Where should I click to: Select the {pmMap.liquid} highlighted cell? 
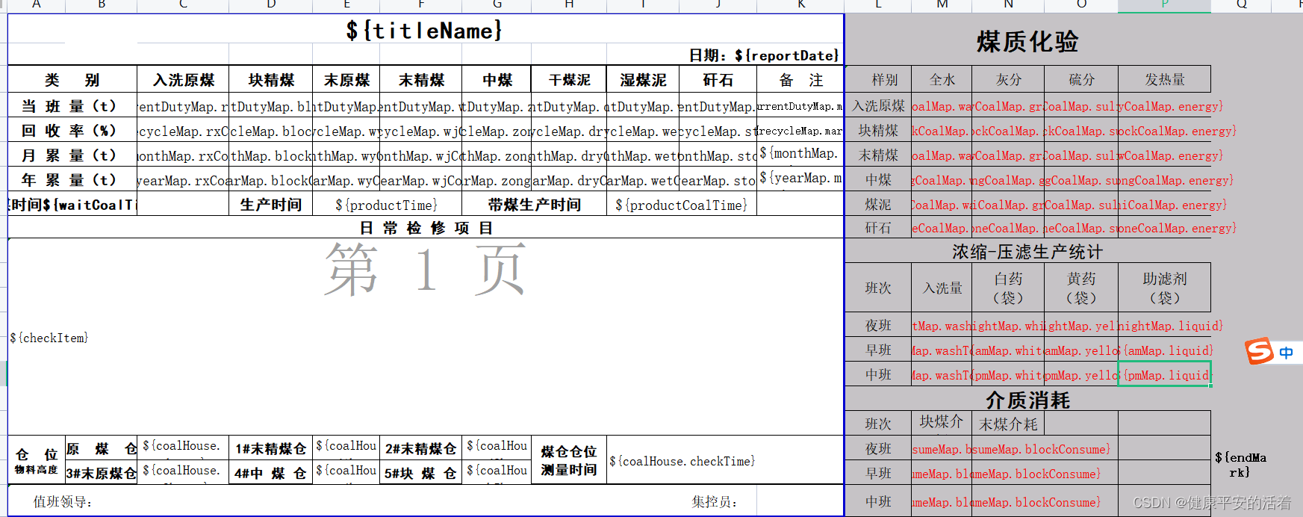(x=1165, y=375)
